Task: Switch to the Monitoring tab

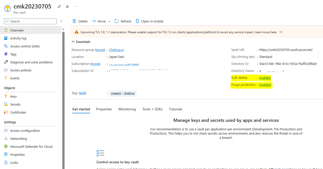Action: pos(127,109)
